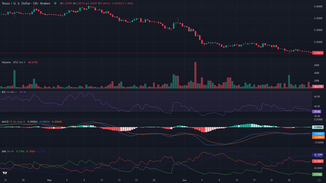The image size is (326, 183).
Task: Click the DMI indicator legend label
Action: 4,152
